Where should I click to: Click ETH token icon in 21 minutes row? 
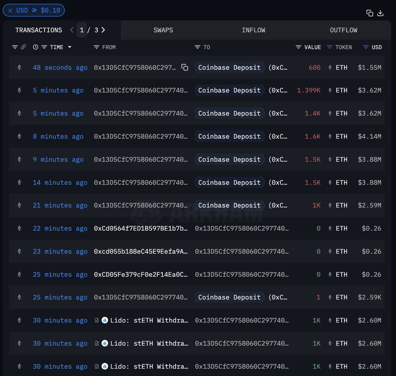[330, 205]
